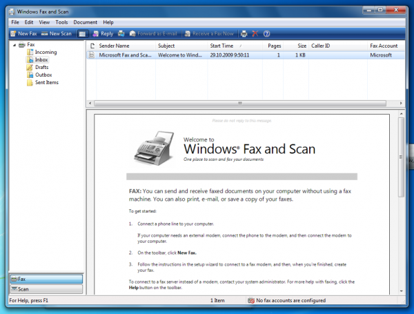
Task: Click the horizontal scrollbar thumb of list
Action: [240, 104]
